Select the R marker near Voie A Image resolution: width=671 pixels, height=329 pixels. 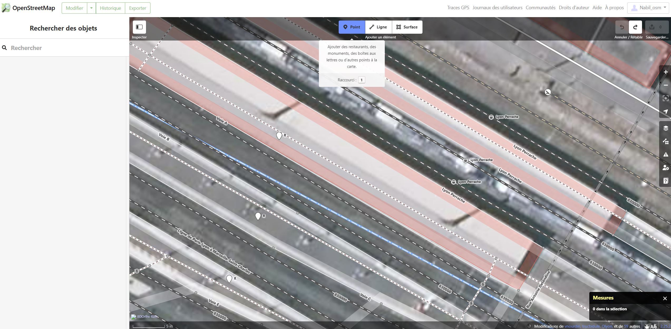(279, 136)
